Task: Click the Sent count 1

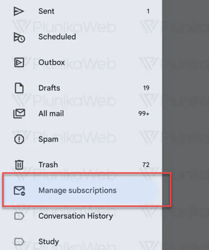Action: click(148, 11)
